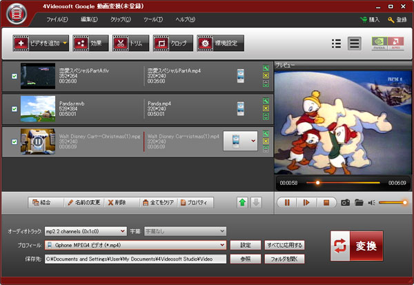The image size is (414, 285).
Task: Uncheck the Panda.rmvb checkbox
Action: (x=14, y=109)
